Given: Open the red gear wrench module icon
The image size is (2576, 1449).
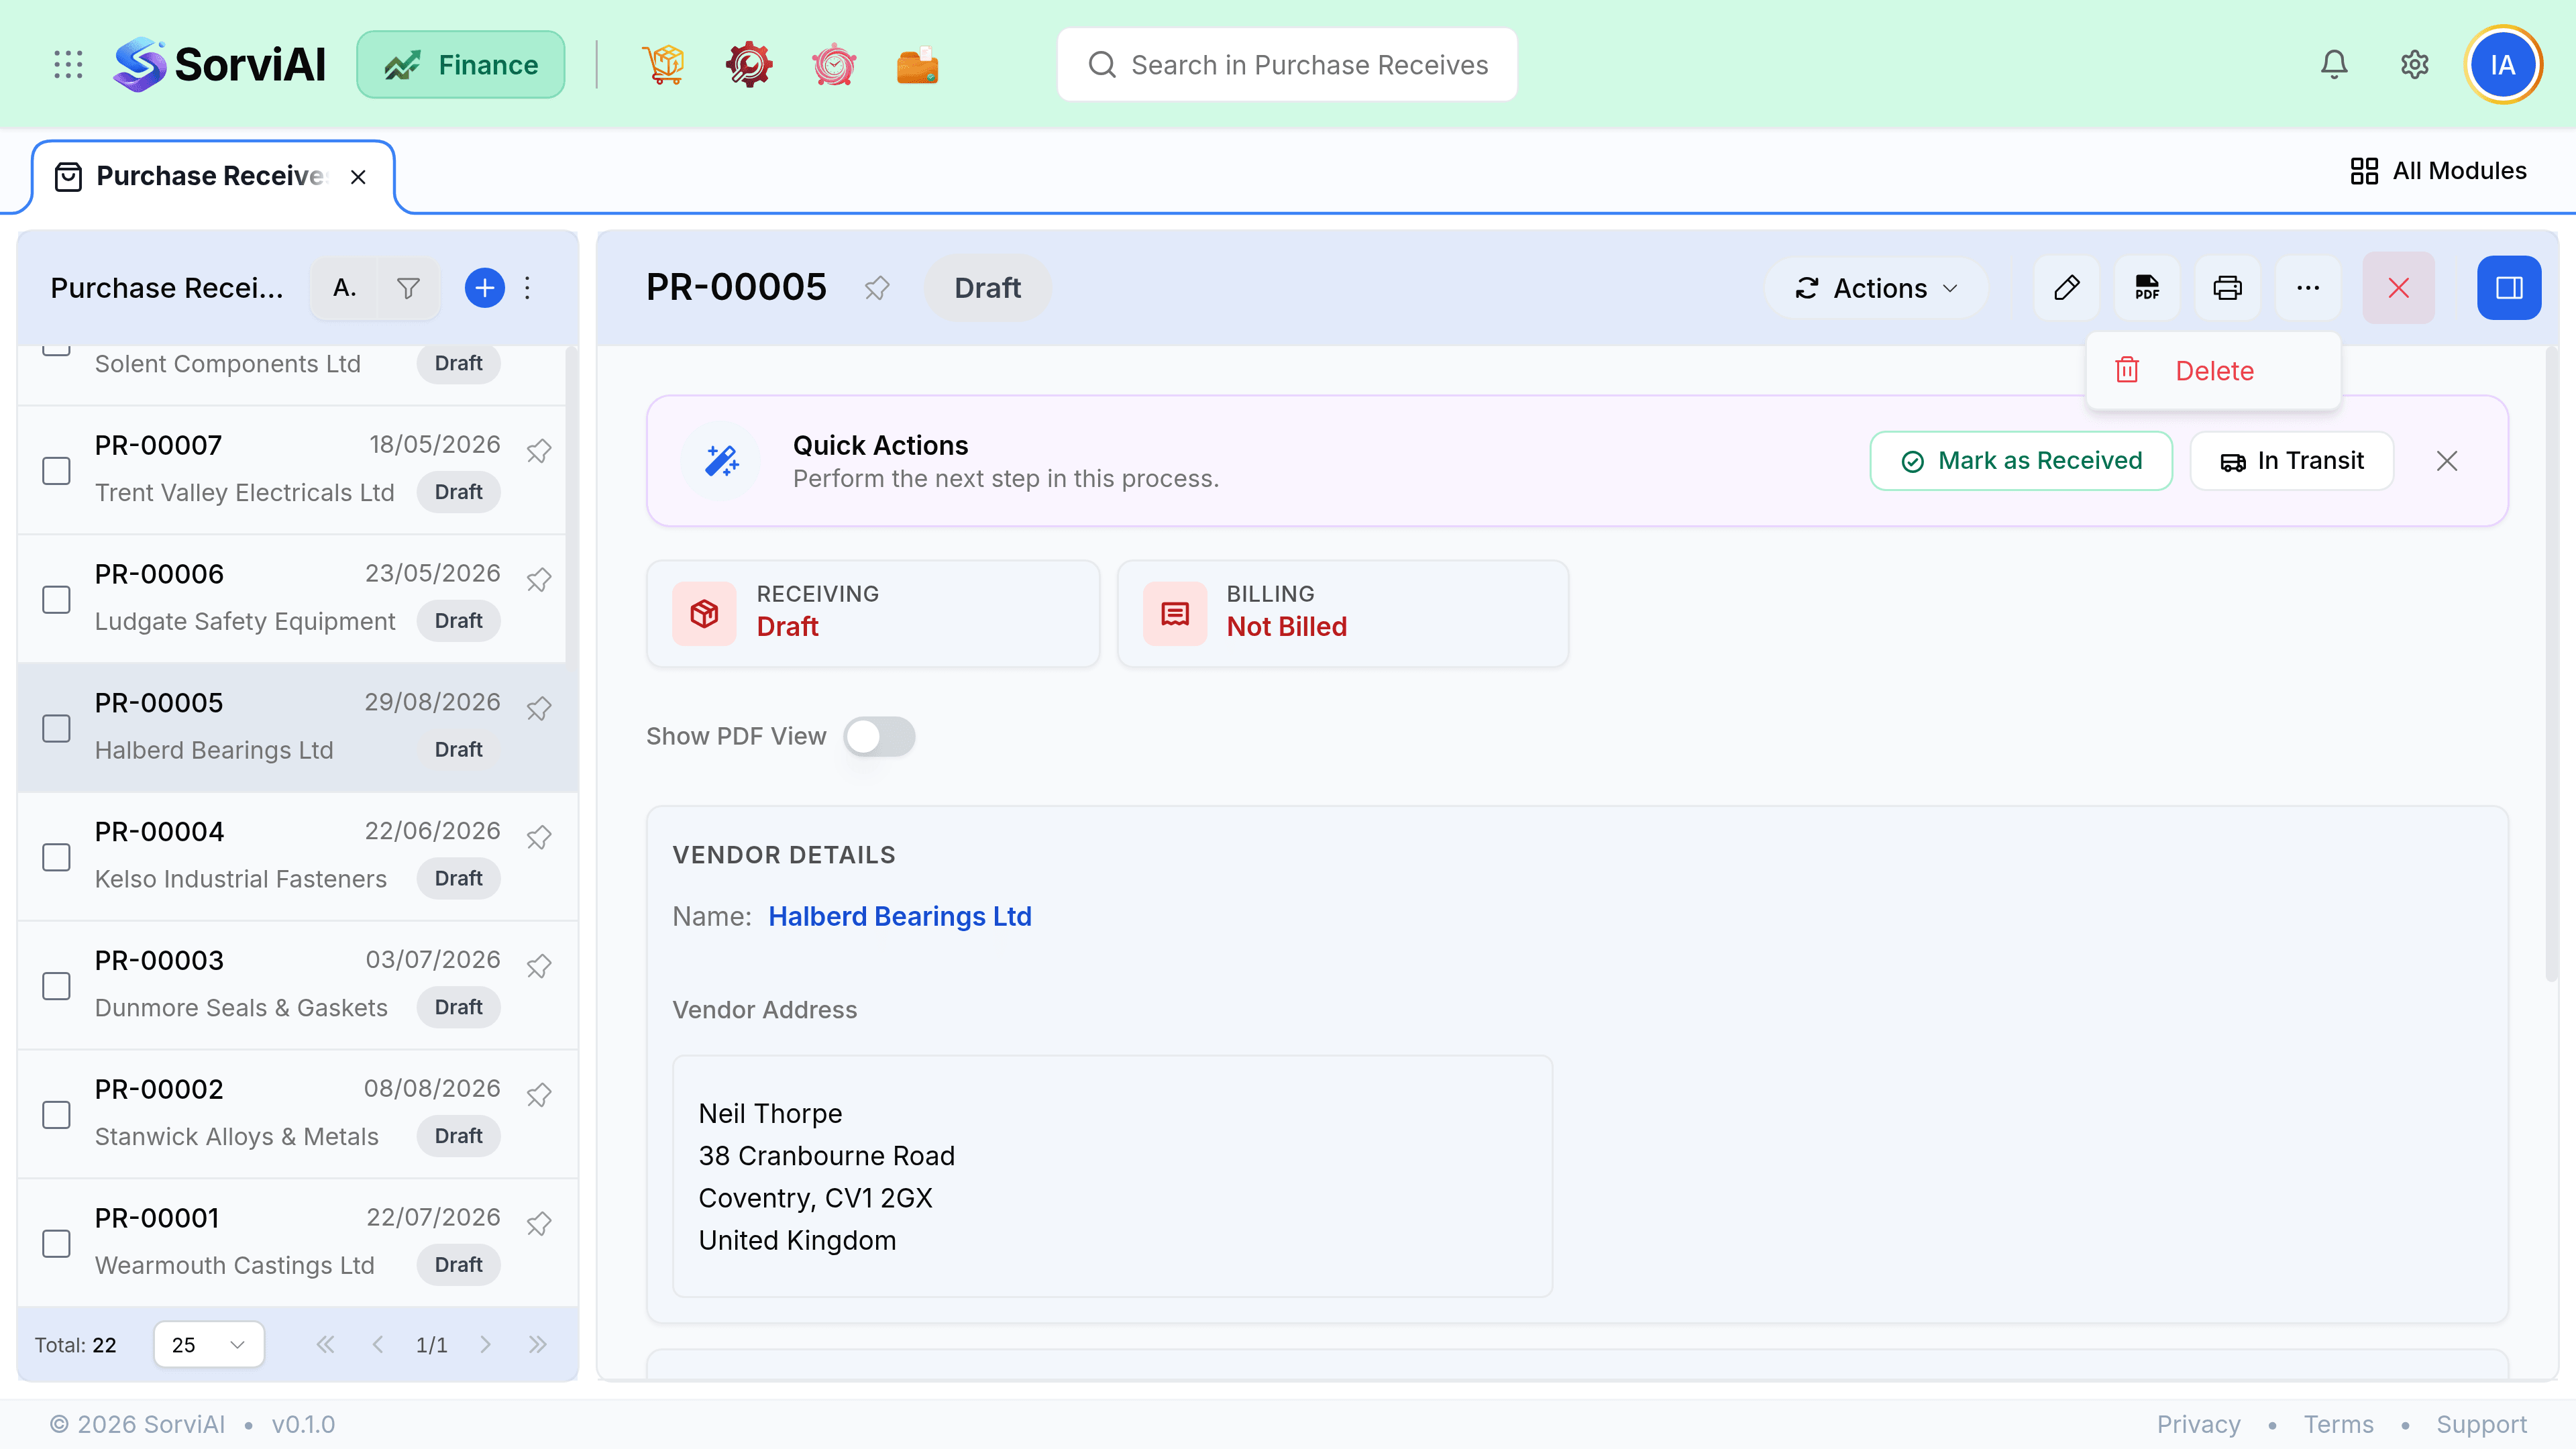Looking at the screenshot, I should tap(749, 65).
